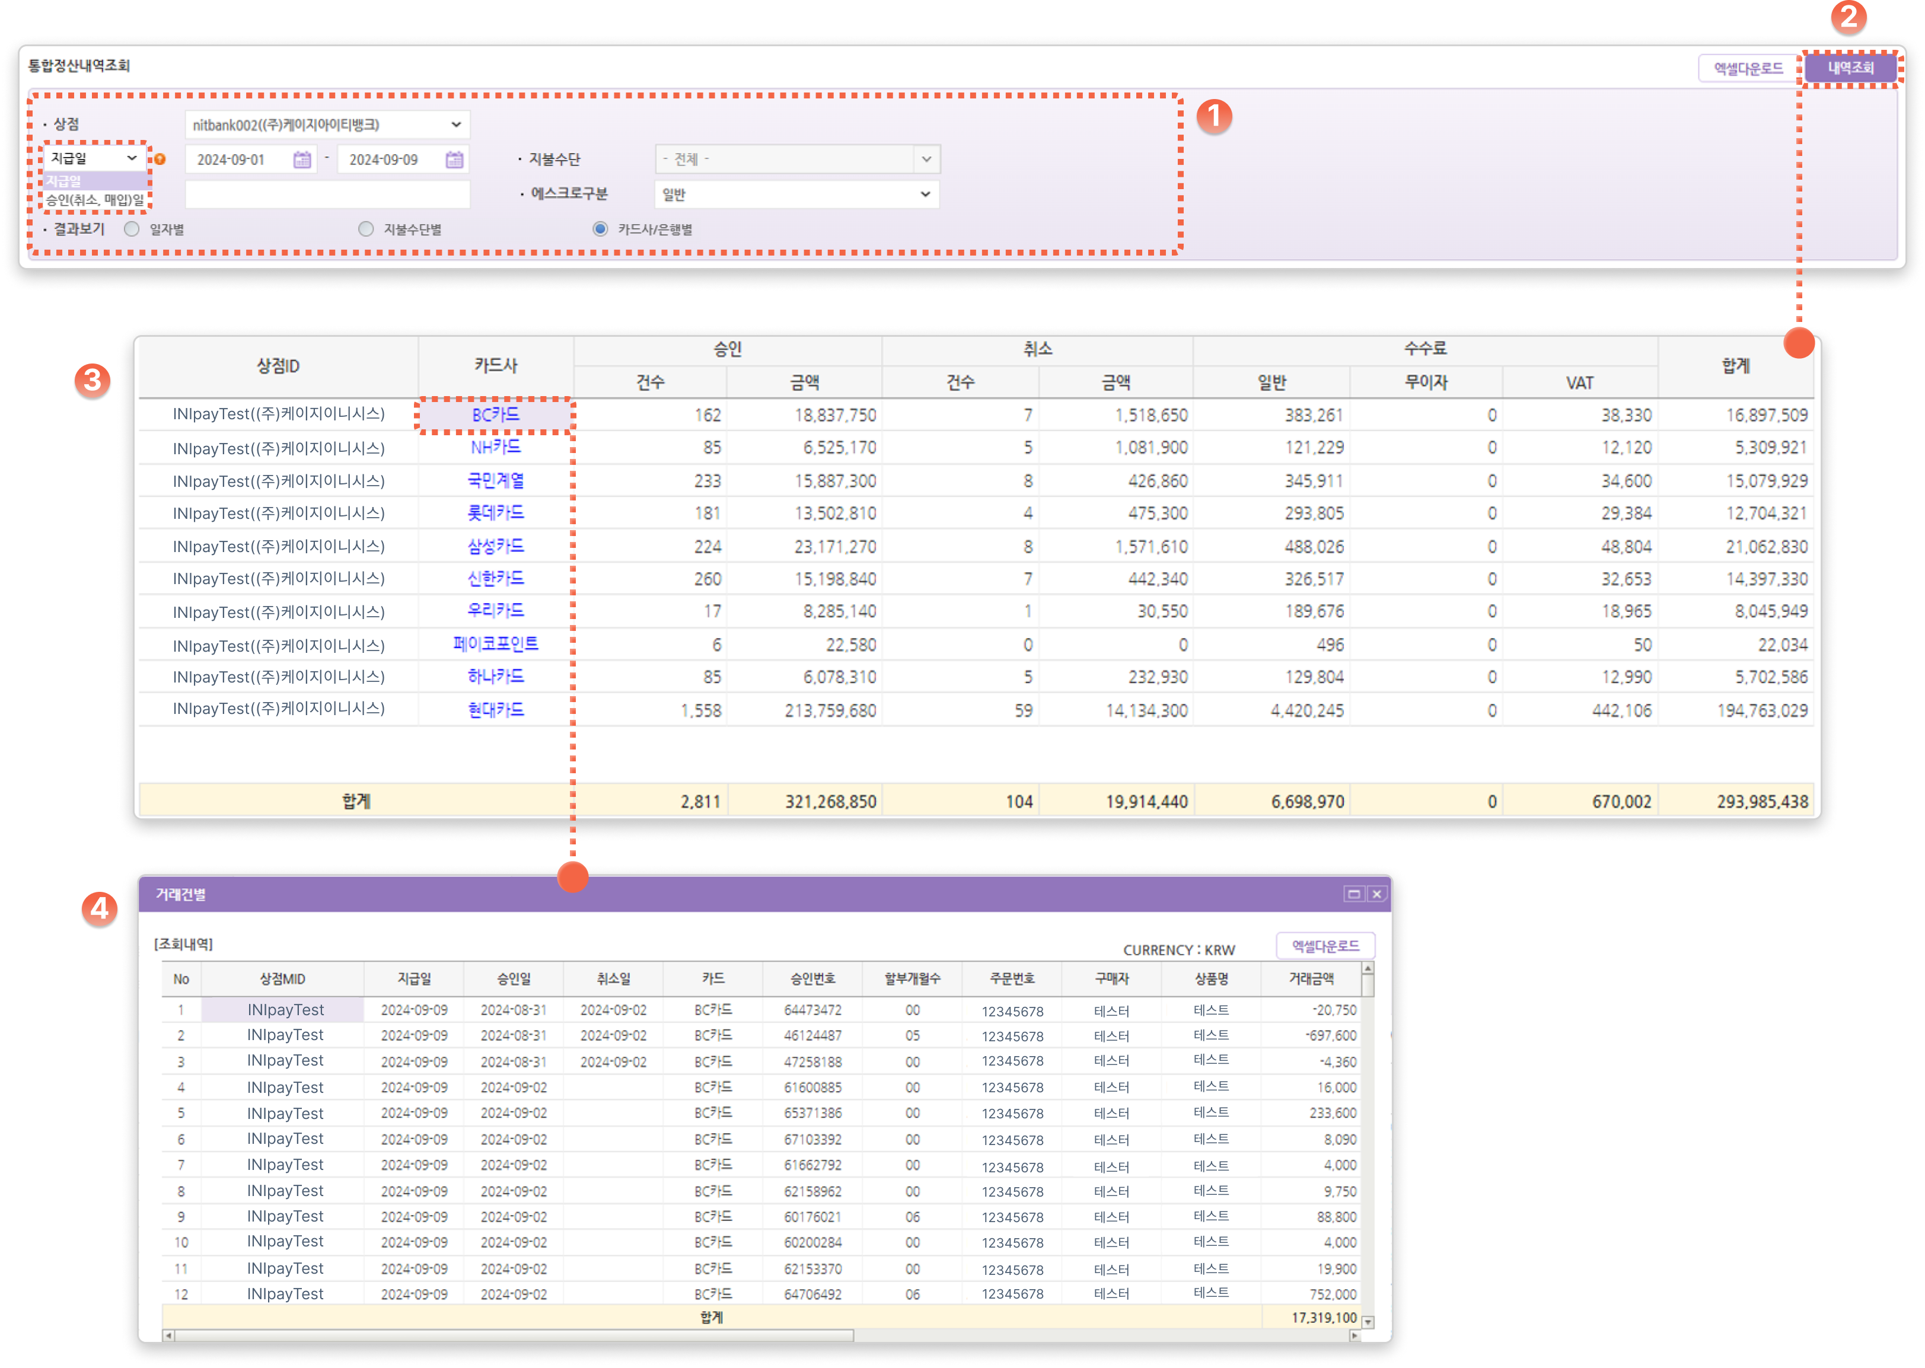
Task: Open the end date calendar picker
Action: click(x=454, y=159)
